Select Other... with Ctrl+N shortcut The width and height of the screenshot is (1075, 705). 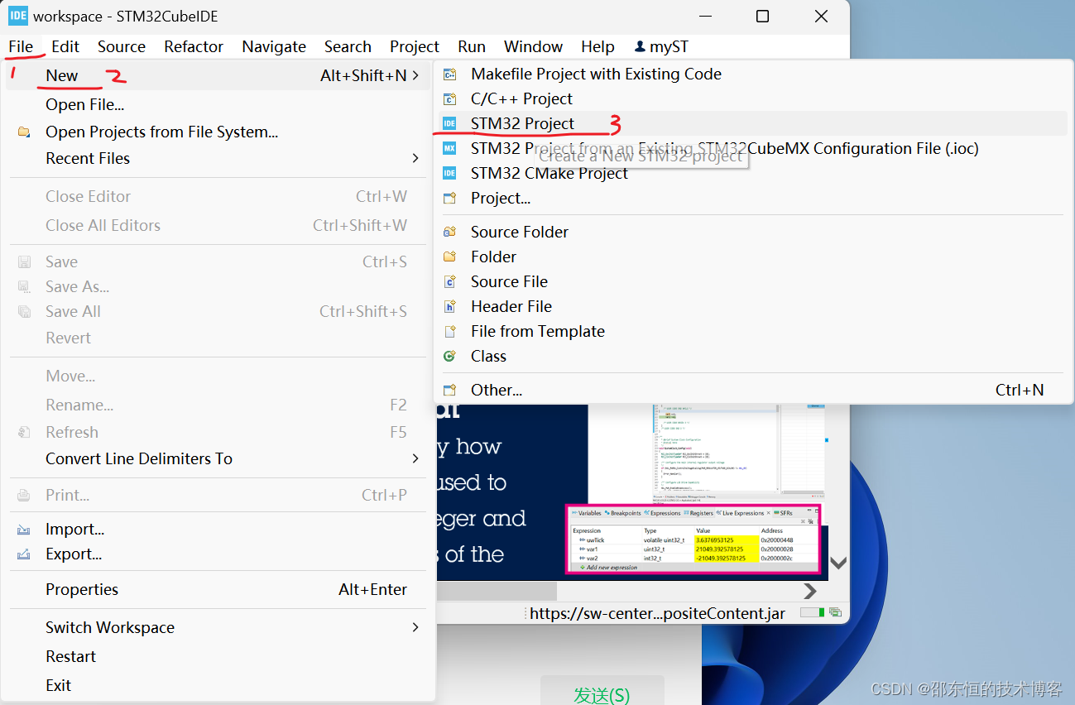point(751,390)
